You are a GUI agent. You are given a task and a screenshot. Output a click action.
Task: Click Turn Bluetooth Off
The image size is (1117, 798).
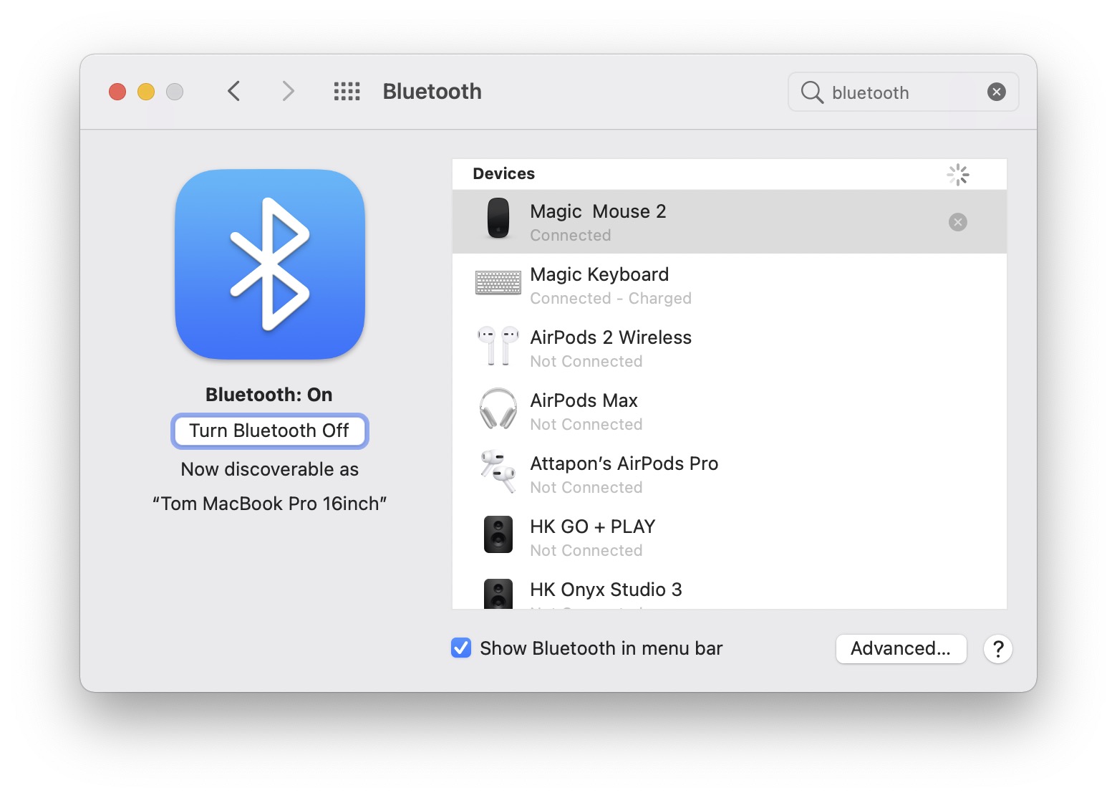coord(269,431)
